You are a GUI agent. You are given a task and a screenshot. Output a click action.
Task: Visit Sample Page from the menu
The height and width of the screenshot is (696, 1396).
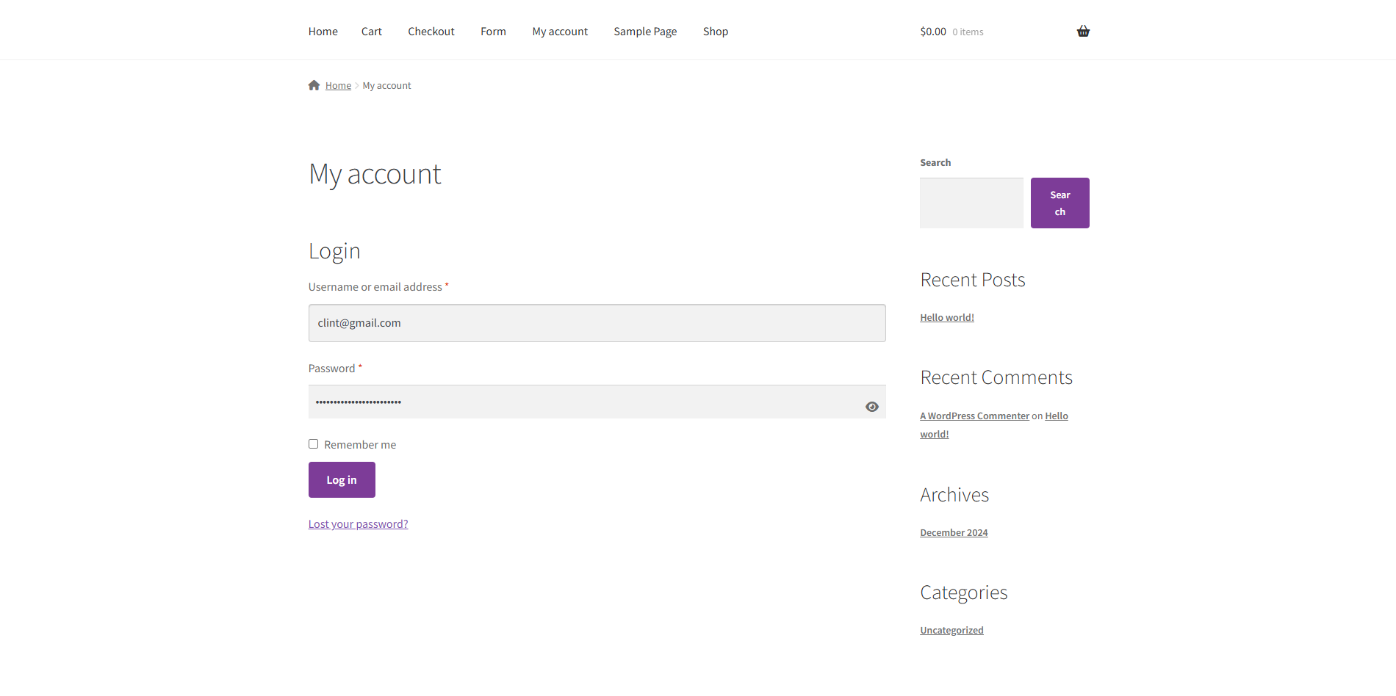tap(645, 32)
